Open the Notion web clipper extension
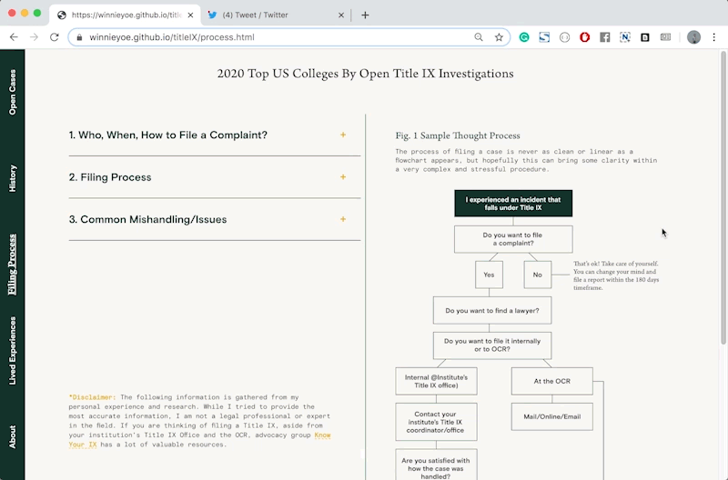 625,37
